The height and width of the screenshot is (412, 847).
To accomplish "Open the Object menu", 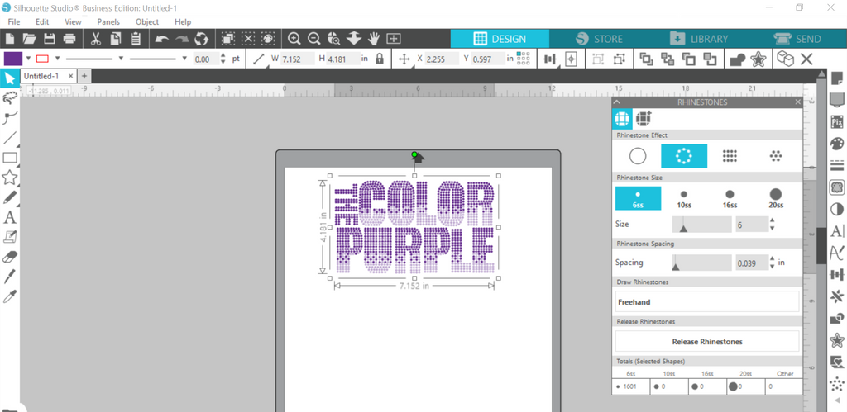I will coord(147,22).
